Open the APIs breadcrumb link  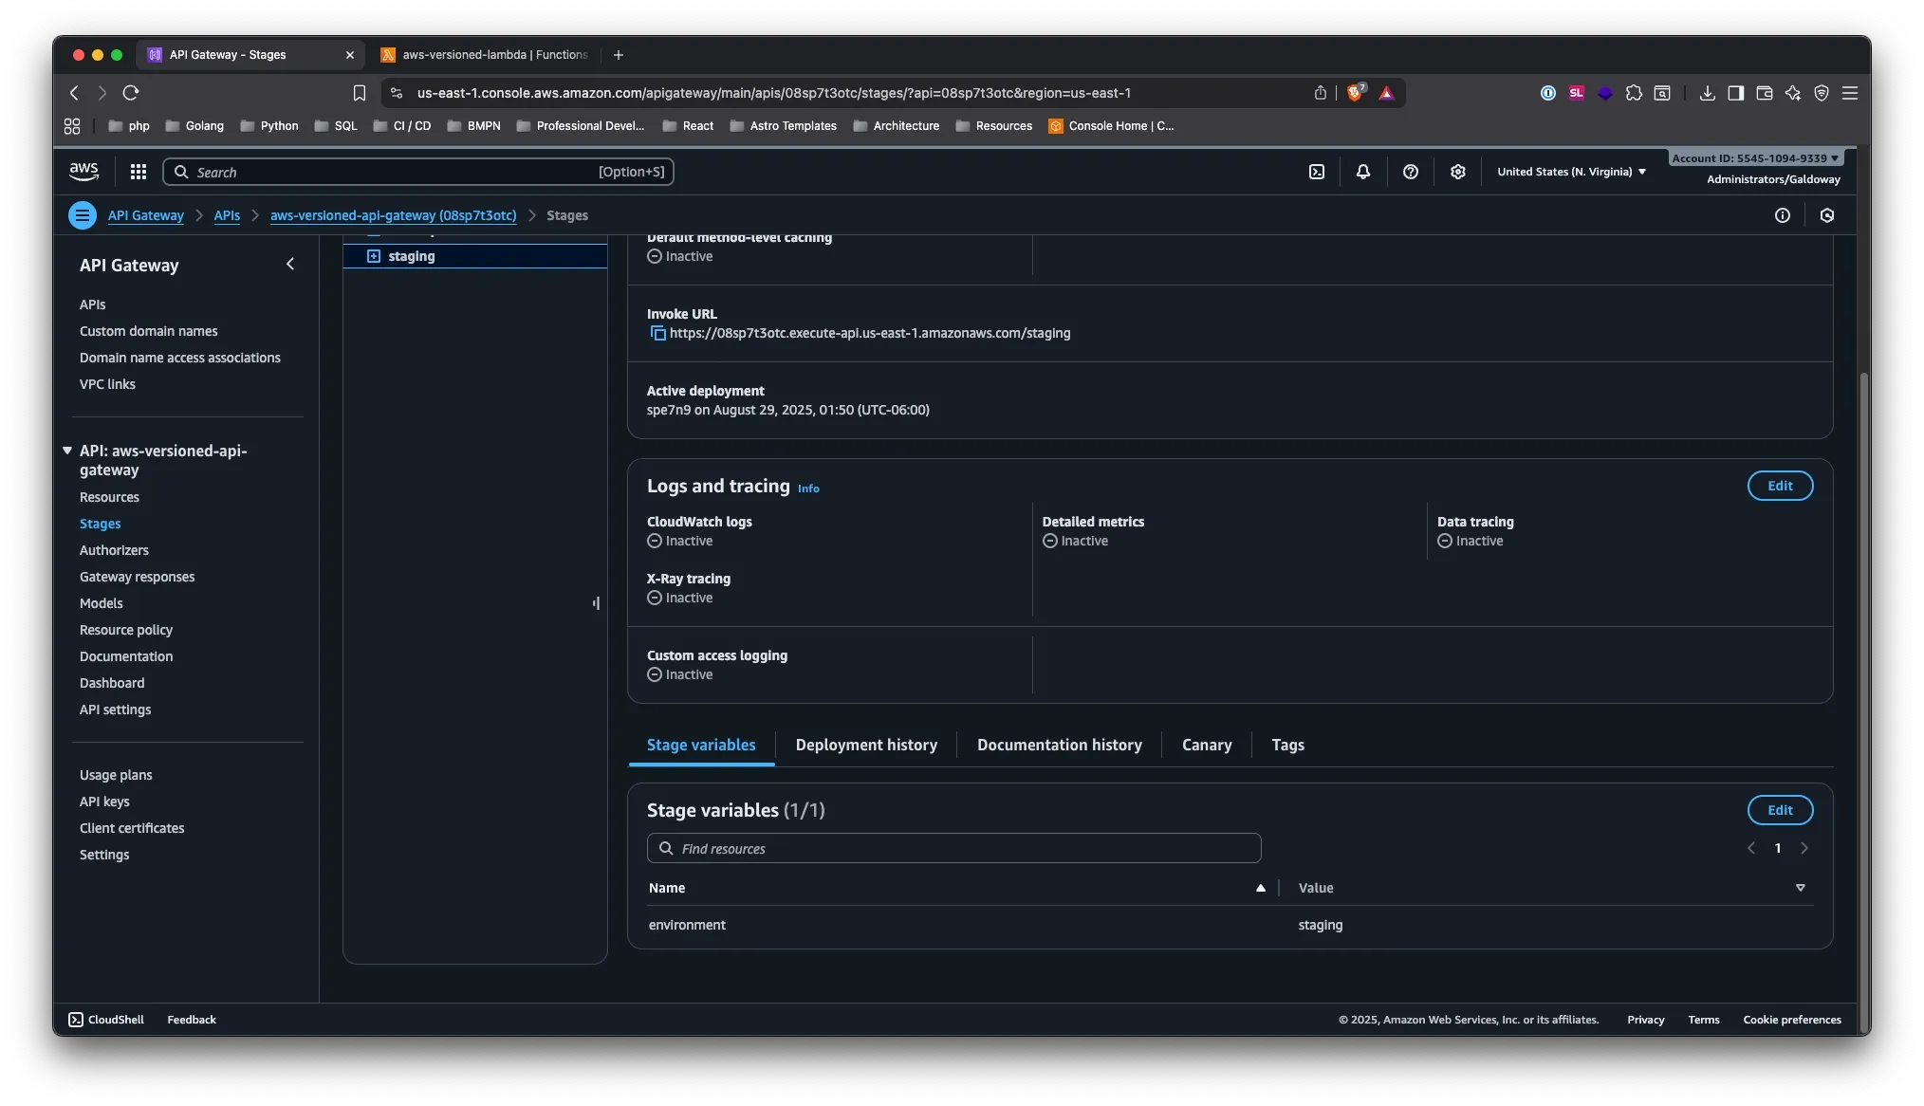(x=227, y=215)
